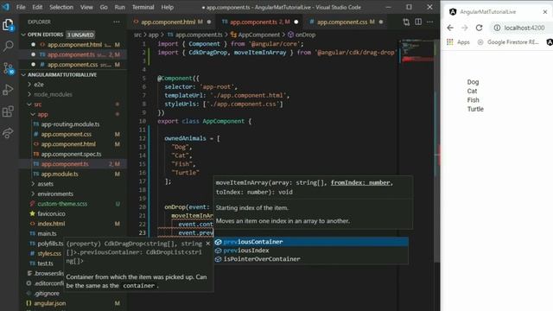
Task: Switch to app.component.ts editor tab
Action: pyautogui.click(x=260, y=22)
